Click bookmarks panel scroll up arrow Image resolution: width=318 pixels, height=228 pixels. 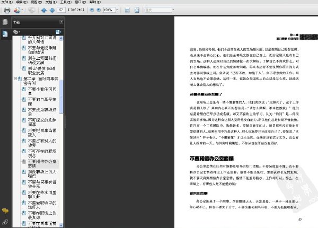(61, 38)
